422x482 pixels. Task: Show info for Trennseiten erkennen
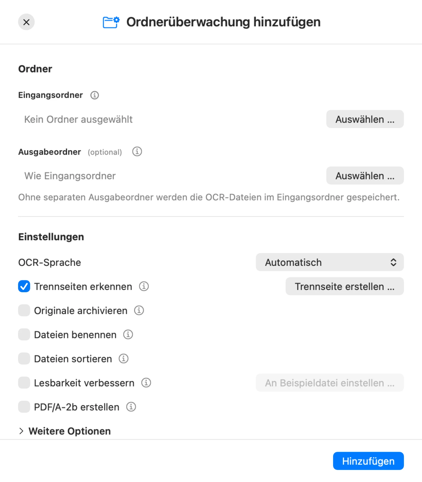point(144,286)
